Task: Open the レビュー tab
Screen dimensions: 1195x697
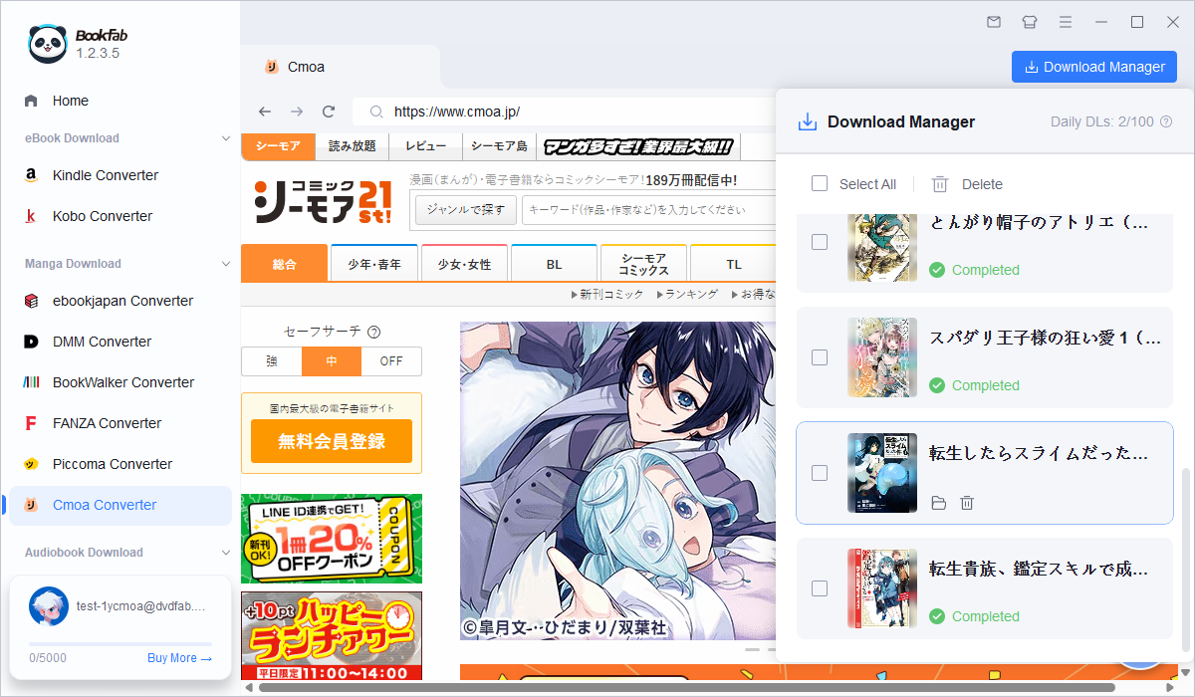Action: click(426, 146)
